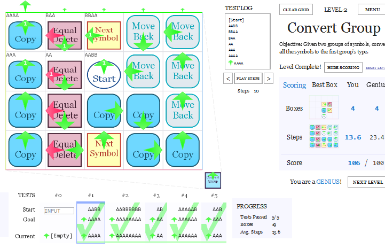Step forward with the > button
Image resolution: width=385 pixels, height=249 pixels.
[269, 79]
